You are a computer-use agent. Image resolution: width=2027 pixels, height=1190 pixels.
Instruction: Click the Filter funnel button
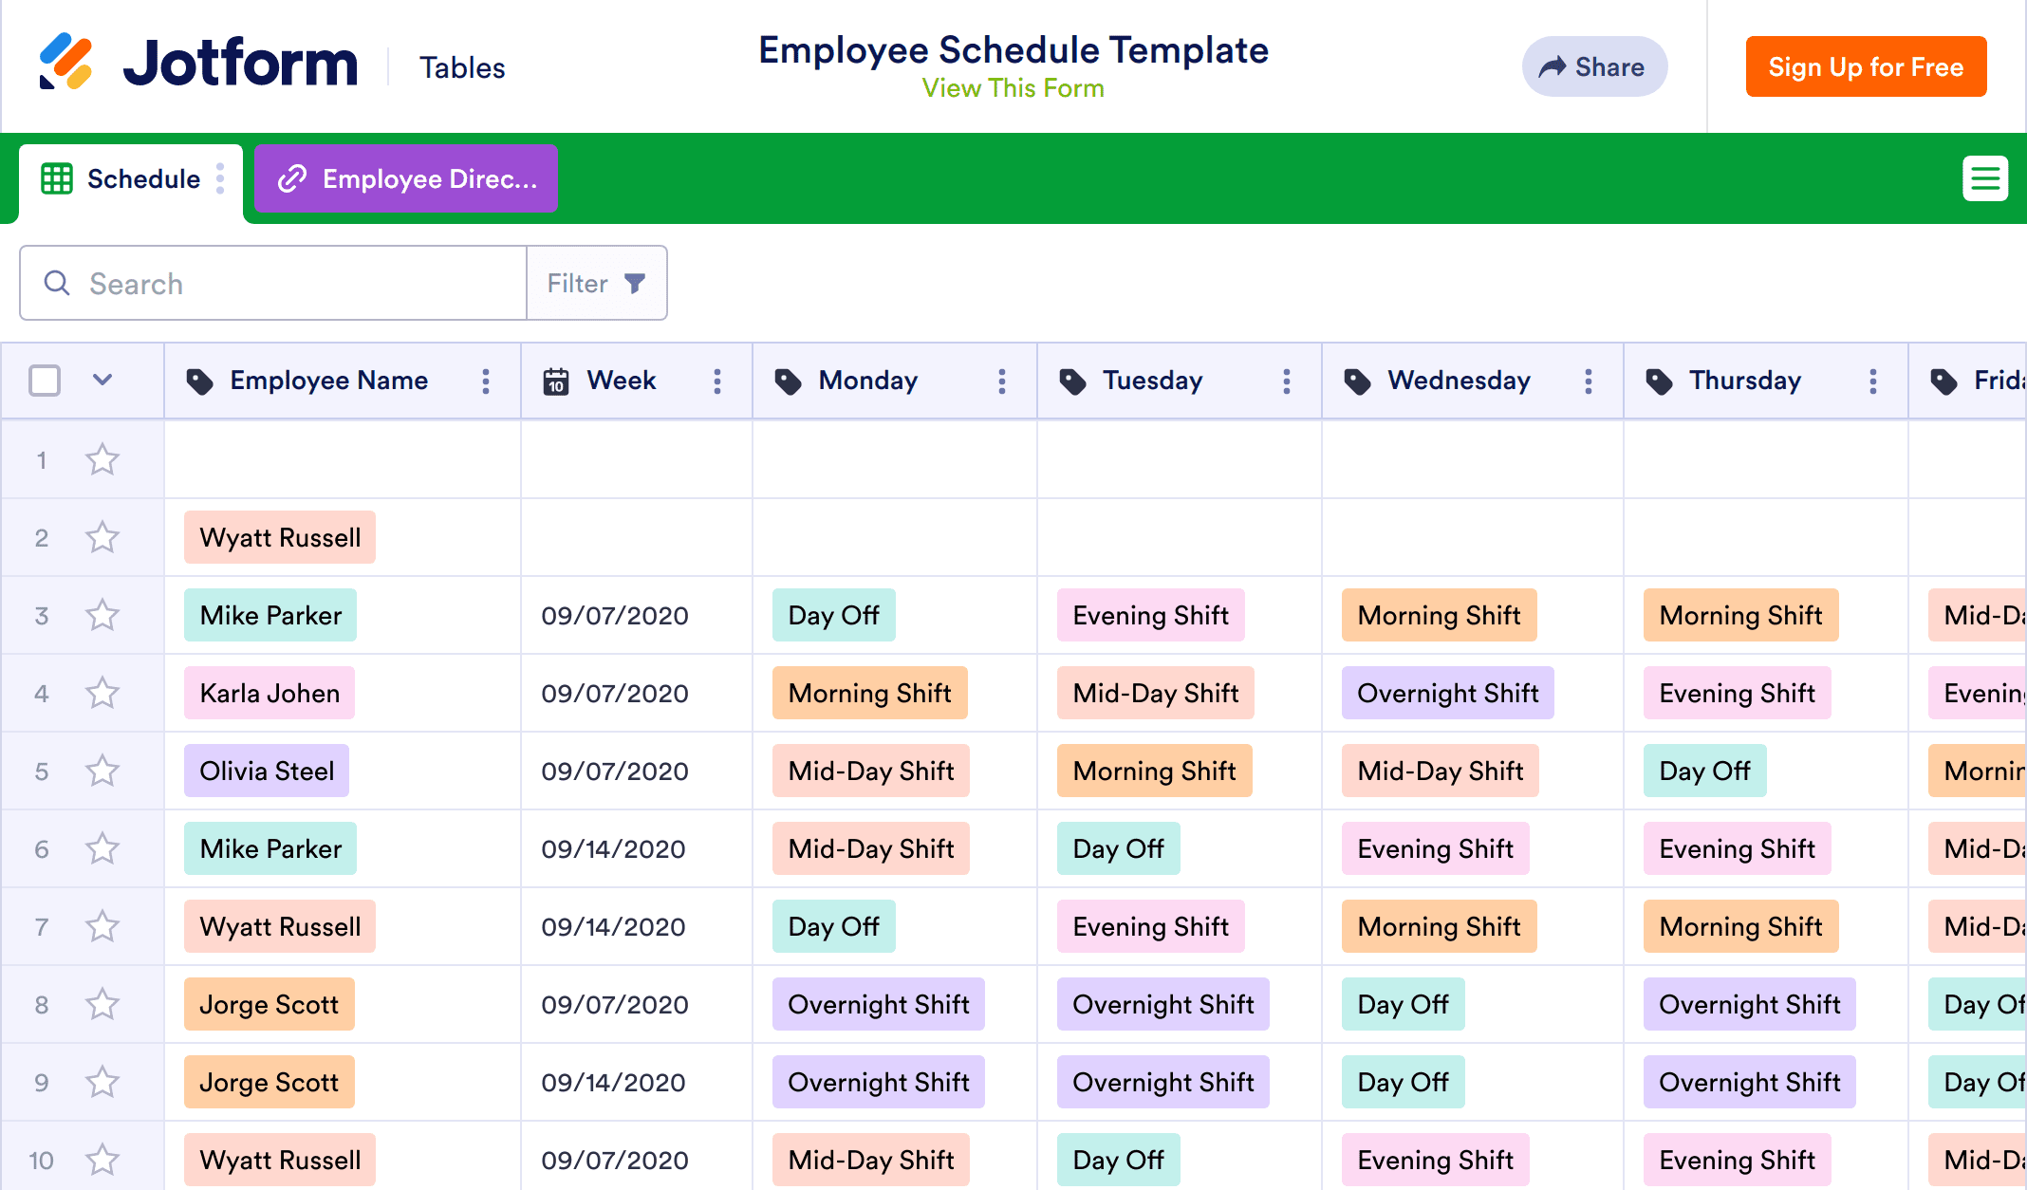(597, 284)
